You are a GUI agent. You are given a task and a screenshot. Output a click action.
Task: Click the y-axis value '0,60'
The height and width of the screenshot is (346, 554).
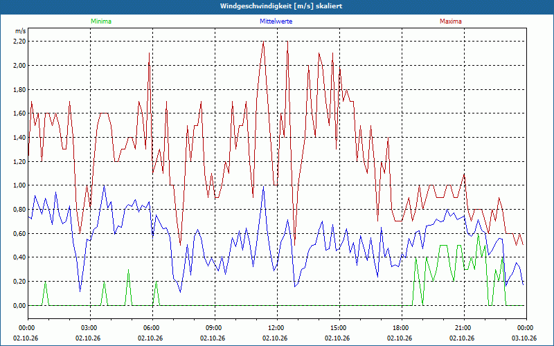click(x=19, y=233)
